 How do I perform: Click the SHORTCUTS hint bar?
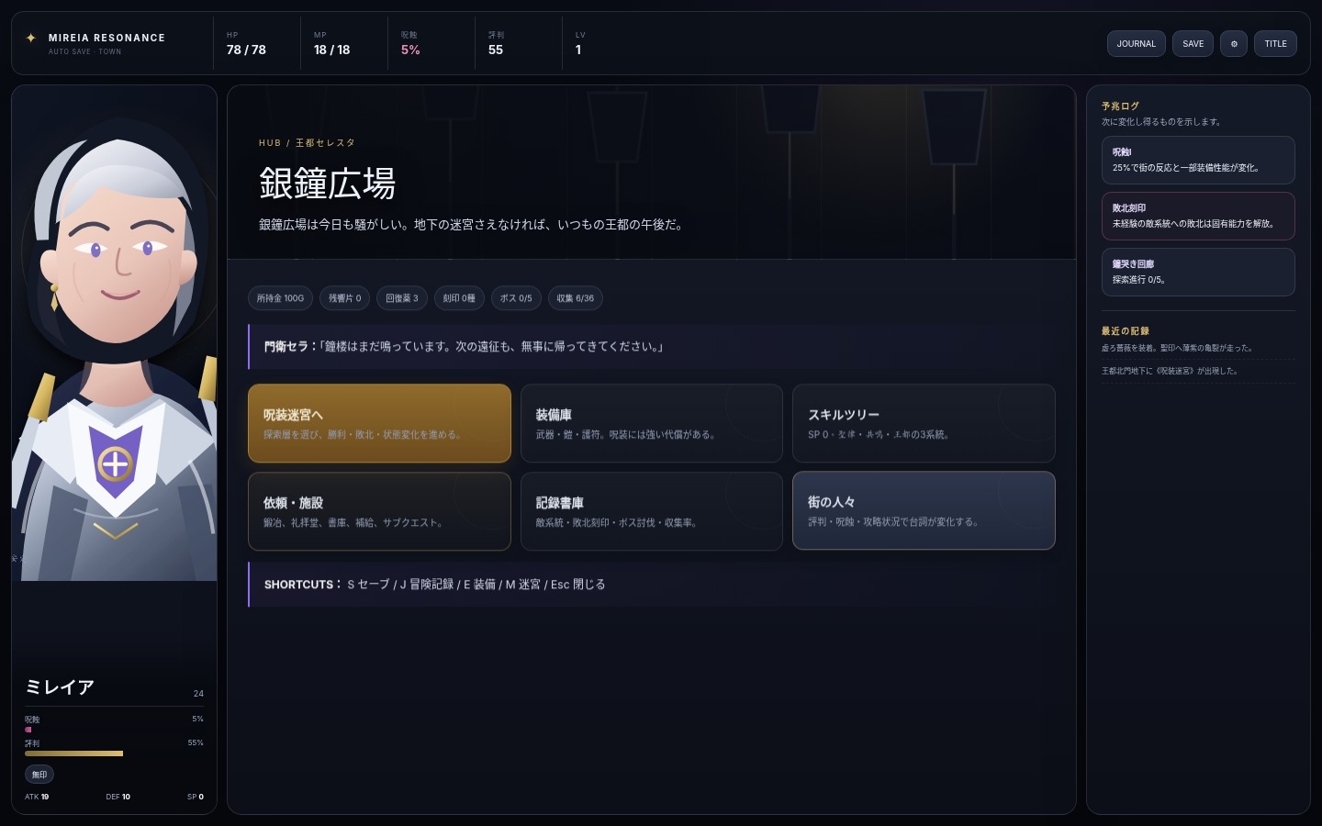coord(652,585)
